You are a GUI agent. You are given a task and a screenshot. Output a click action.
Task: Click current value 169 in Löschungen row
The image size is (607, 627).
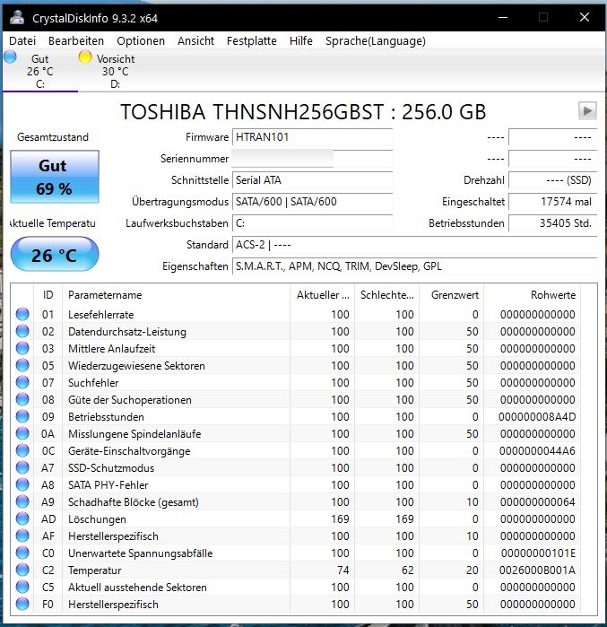click(340, 519)
